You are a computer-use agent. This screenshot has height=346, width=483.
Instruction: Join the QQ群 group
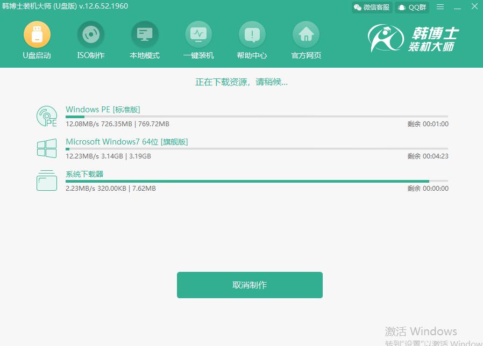point(411,8)
